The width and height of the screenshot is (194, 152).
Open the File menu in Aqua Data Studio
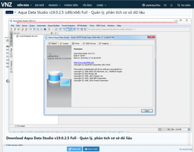pyautogui.click(x=12, y=26)
